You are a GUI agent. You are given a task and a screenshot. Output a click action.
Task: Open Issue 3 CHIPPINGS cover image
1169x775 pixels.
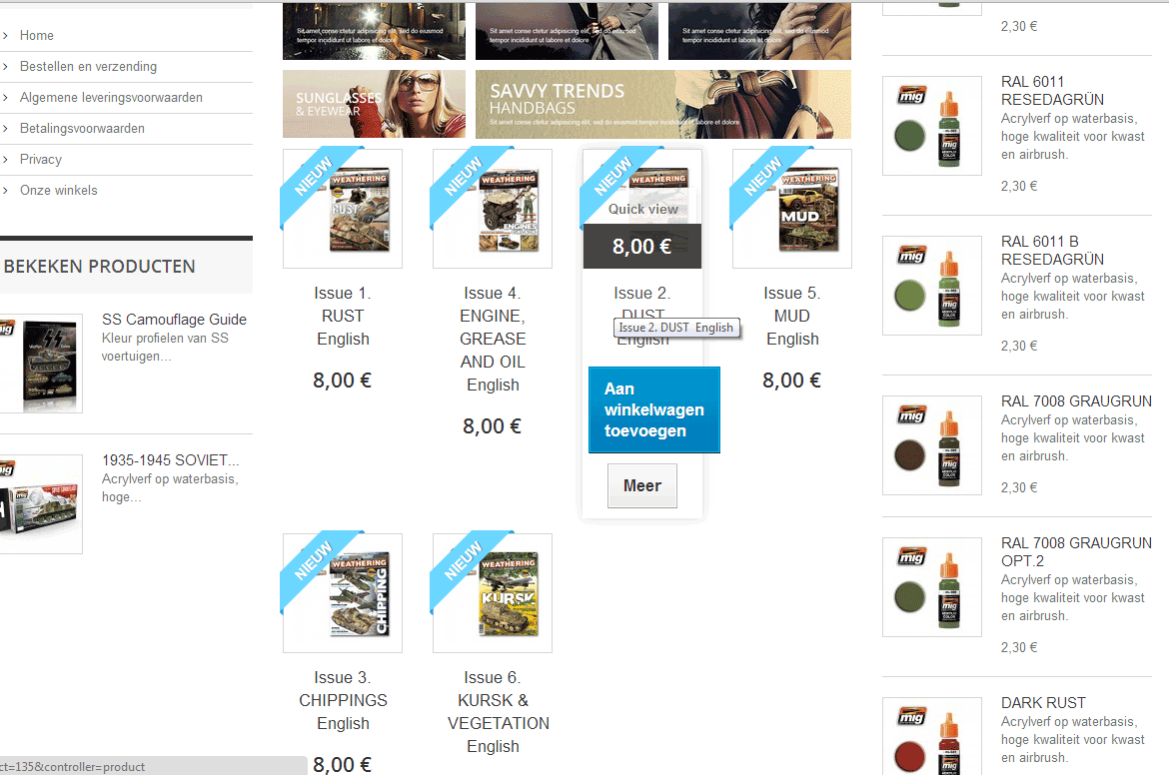coord(343,593)
